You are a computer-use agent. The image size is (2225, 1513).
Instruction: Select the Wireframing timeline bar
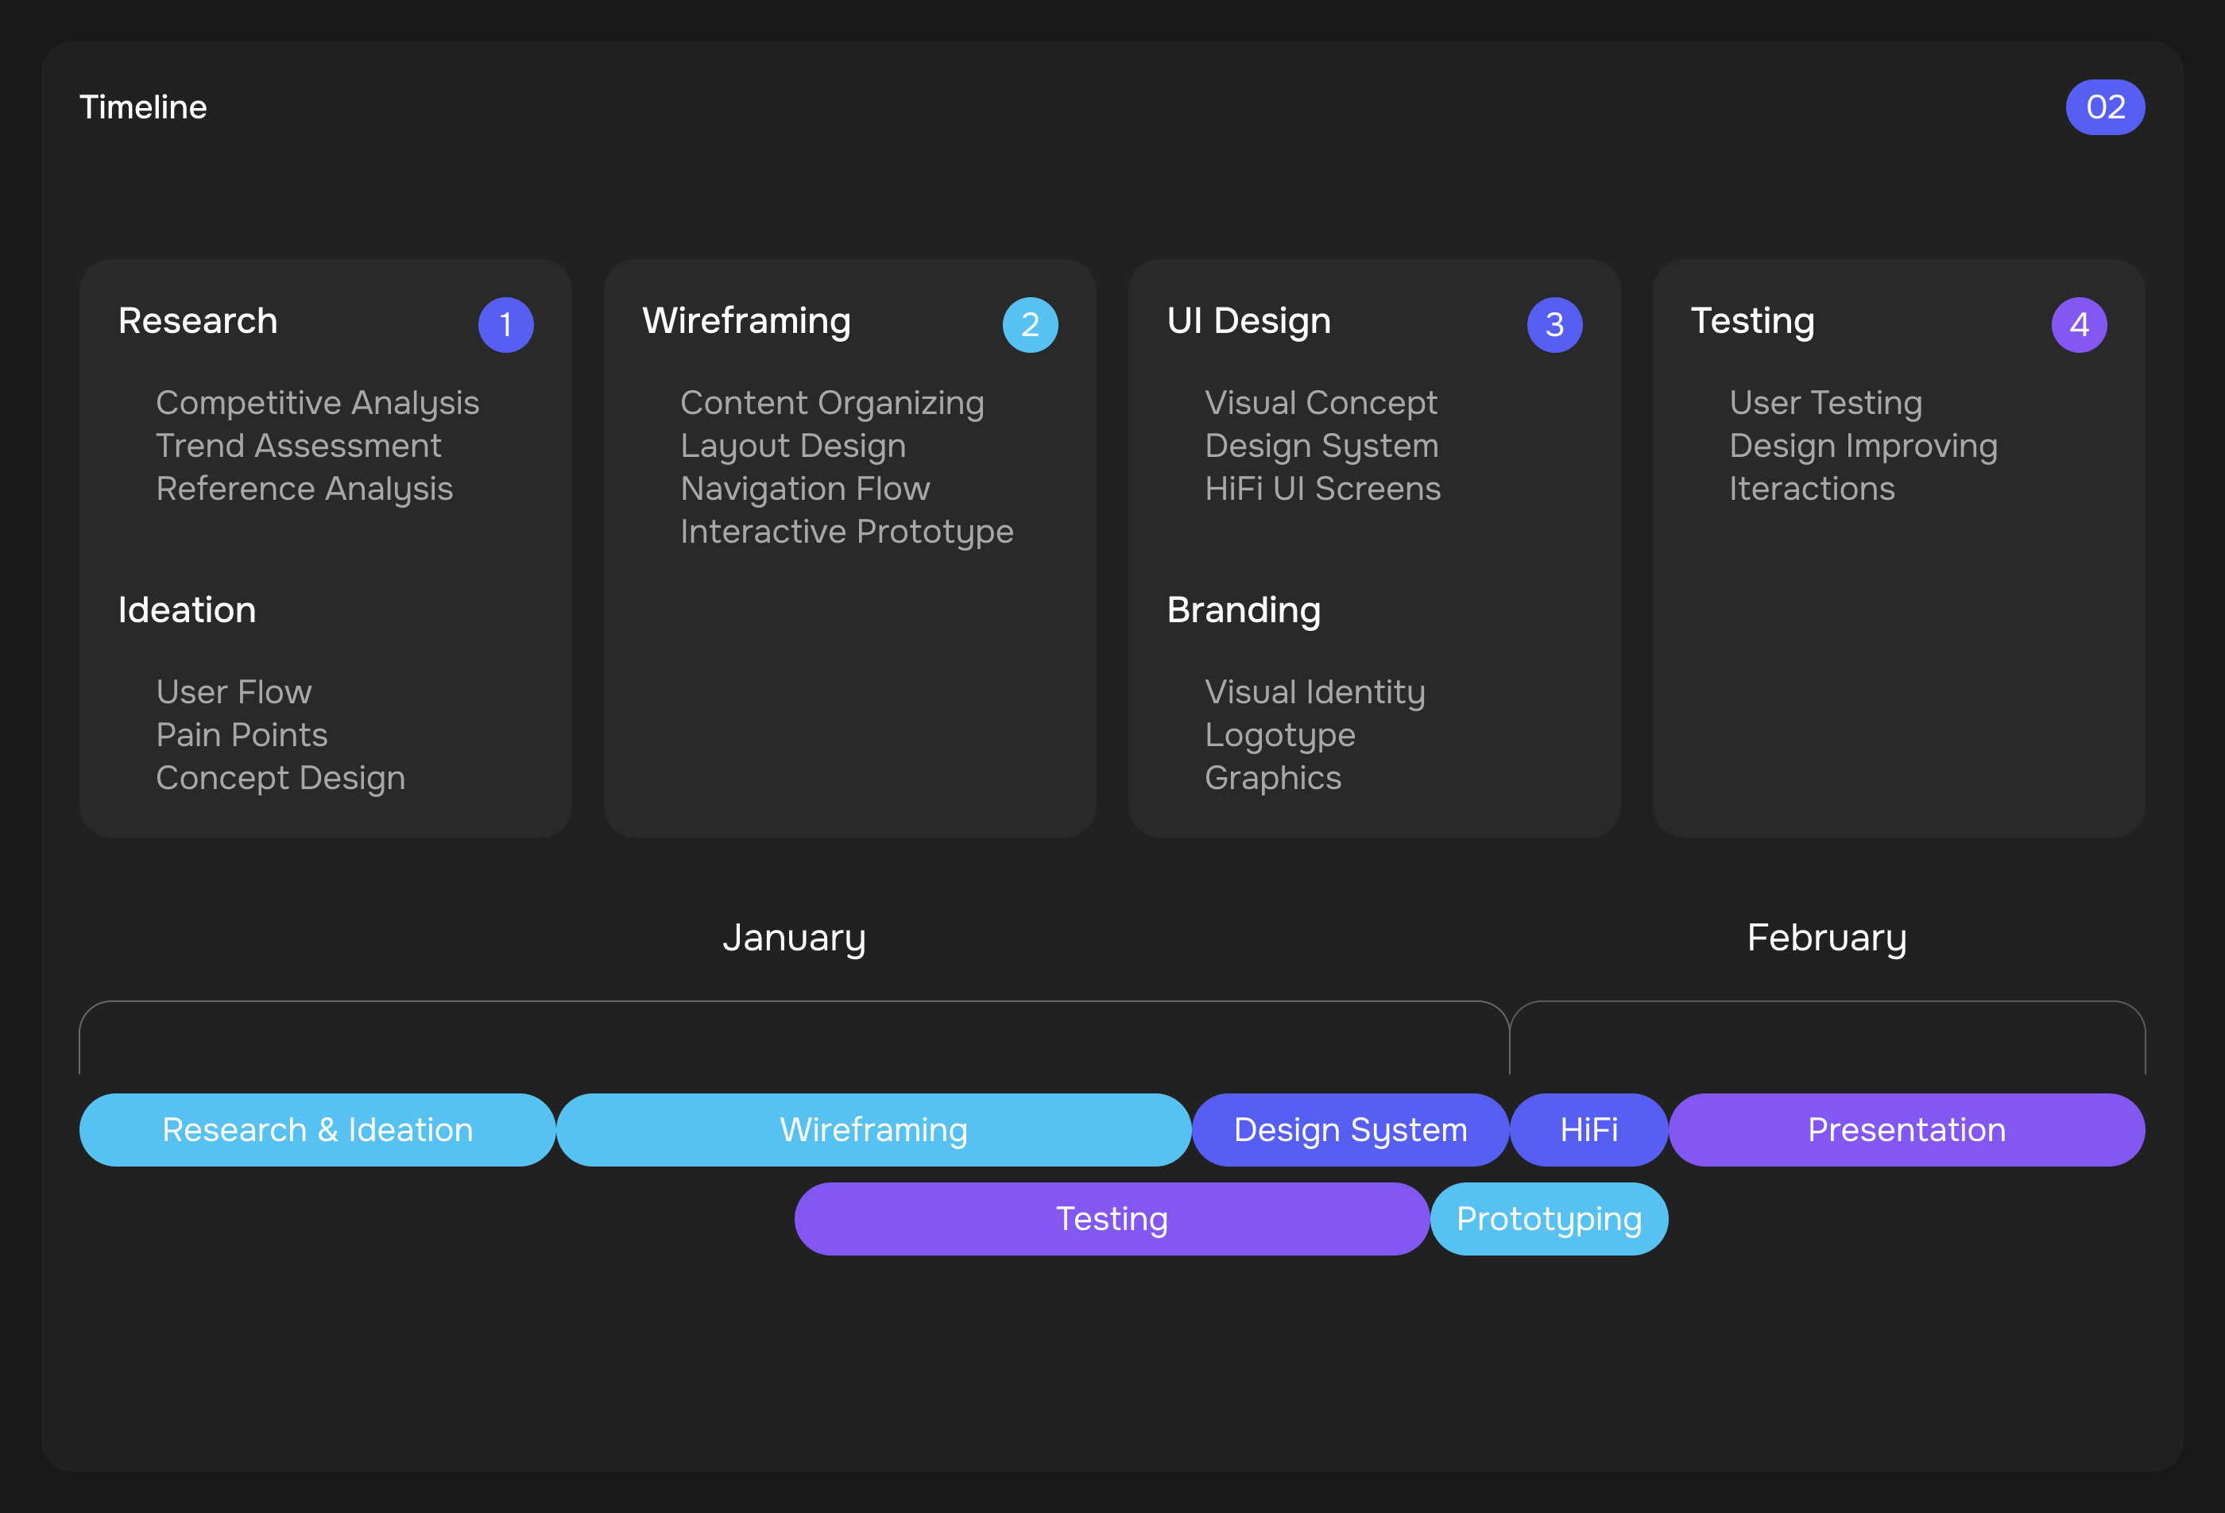click(x=873, y=1130)
